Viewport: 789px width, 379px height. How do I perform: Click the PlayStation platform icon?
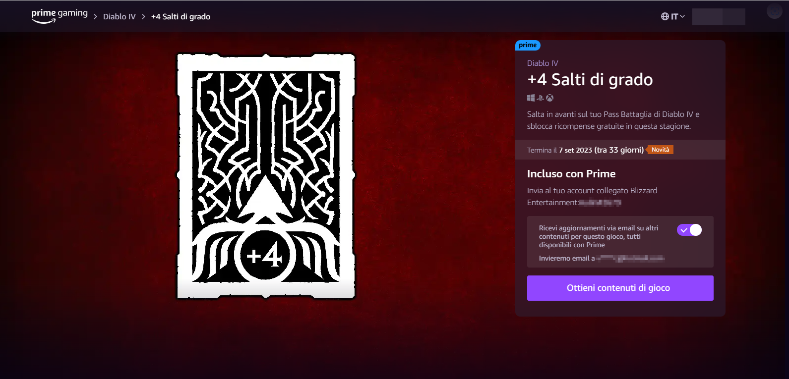coord(540,98)
